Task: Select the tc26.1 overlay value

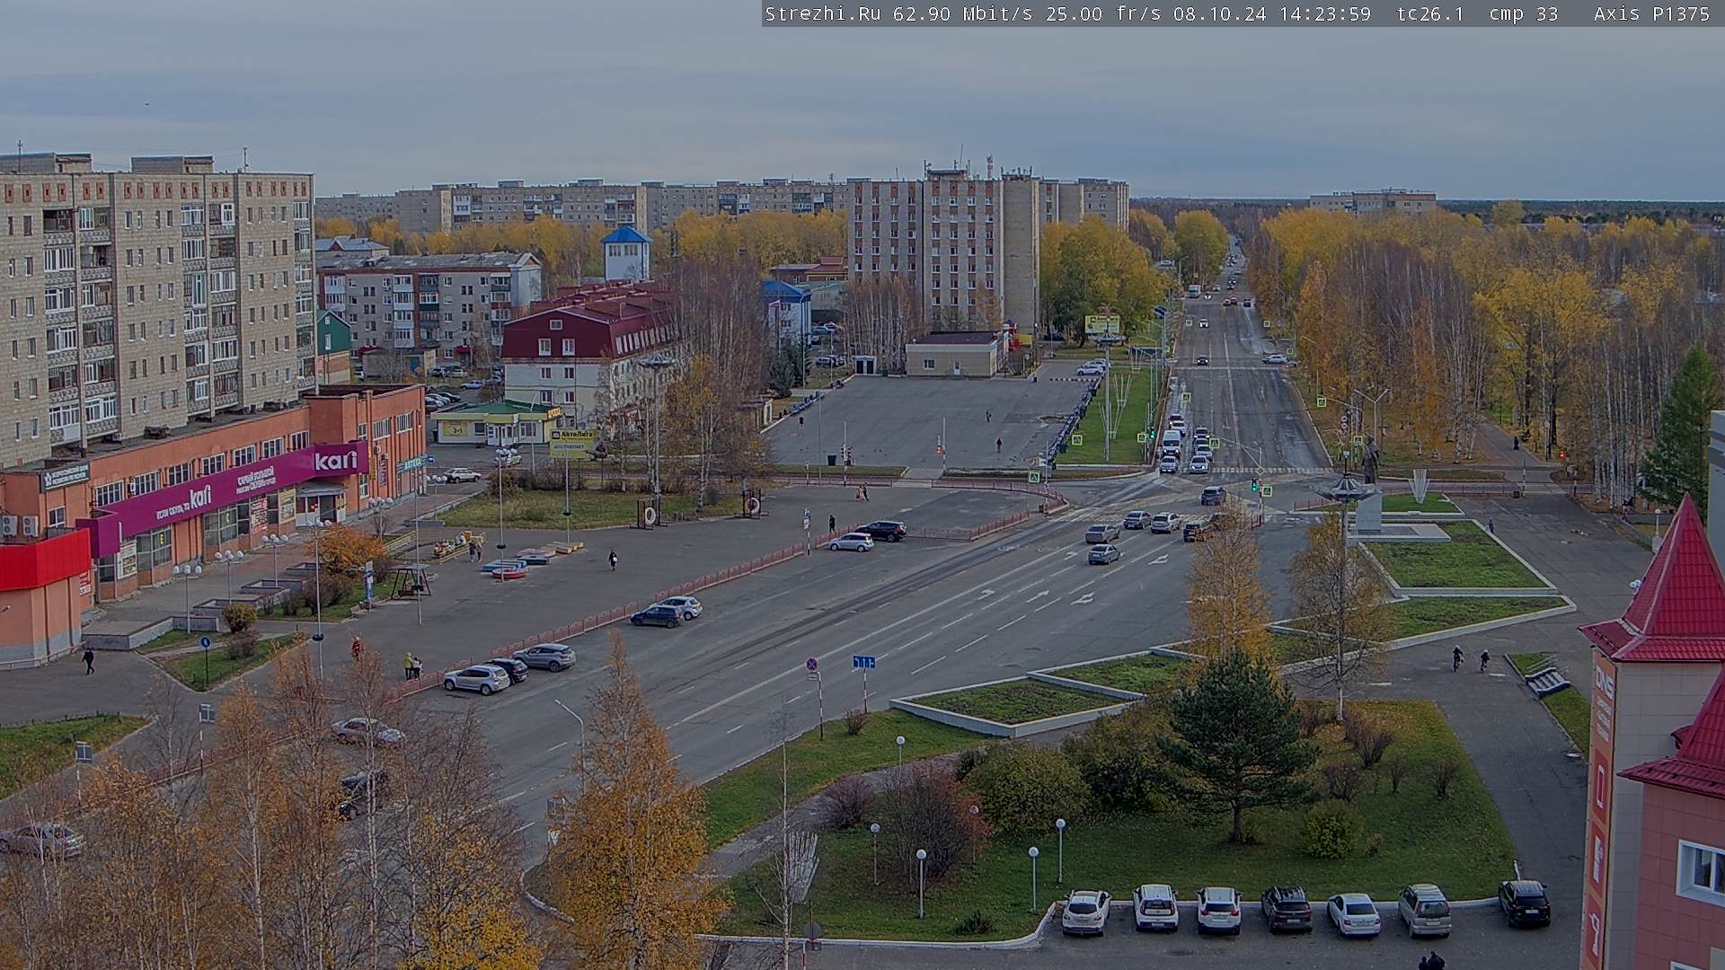Action: (1430, 13)
